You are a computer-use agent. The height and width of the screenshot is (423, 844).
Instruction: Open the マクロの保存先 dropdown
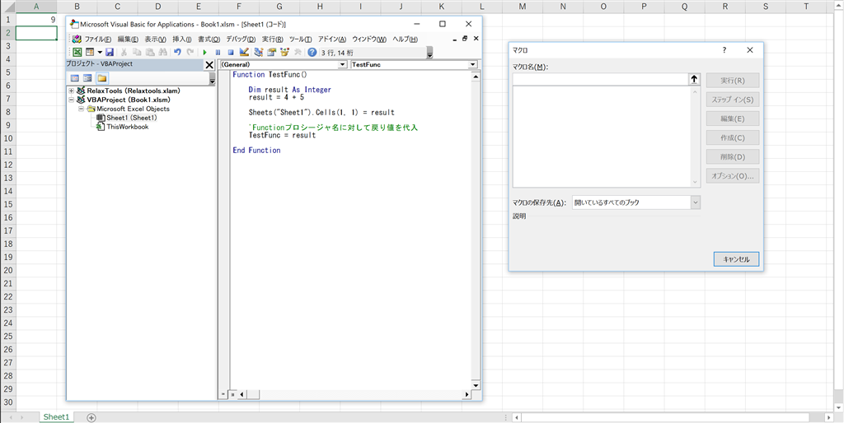pyautogui.click(x=695, y=202)
